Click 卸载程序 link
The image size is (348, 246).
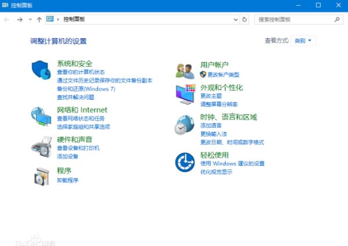pyautogui.click(x=67, y=180)
